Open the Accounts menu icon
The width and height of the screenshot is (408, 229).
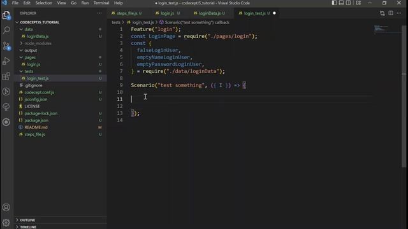[6, 207]
